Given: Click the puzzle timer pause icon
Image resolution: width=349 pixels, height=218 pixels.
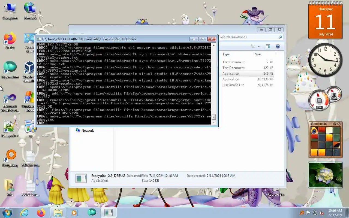Looking at the screenshot, I should point(313,124).
